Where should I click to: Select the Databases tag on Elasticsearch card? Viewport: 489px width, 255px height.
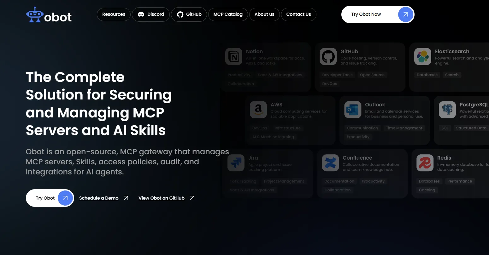(427, 75)
